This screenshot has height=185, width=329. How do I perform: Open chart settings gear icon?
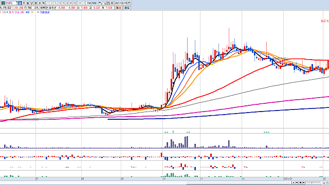coord(112,3)
